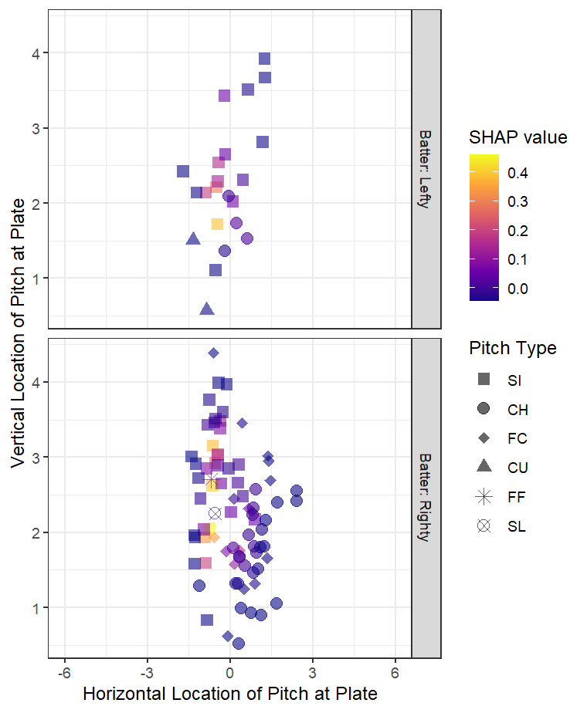This screenshot has height=713, width=587.
Task: Click the "SHAP value" legend title
Action: click(x=517, y=138)
